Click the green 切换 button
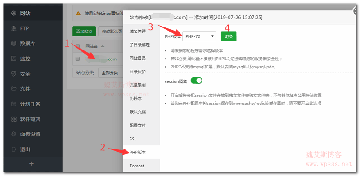This screenshot has height=176, width=360. 229,36
